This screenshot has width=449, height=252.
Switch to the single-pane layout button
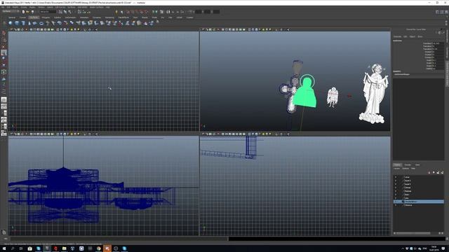pos(4,99)
